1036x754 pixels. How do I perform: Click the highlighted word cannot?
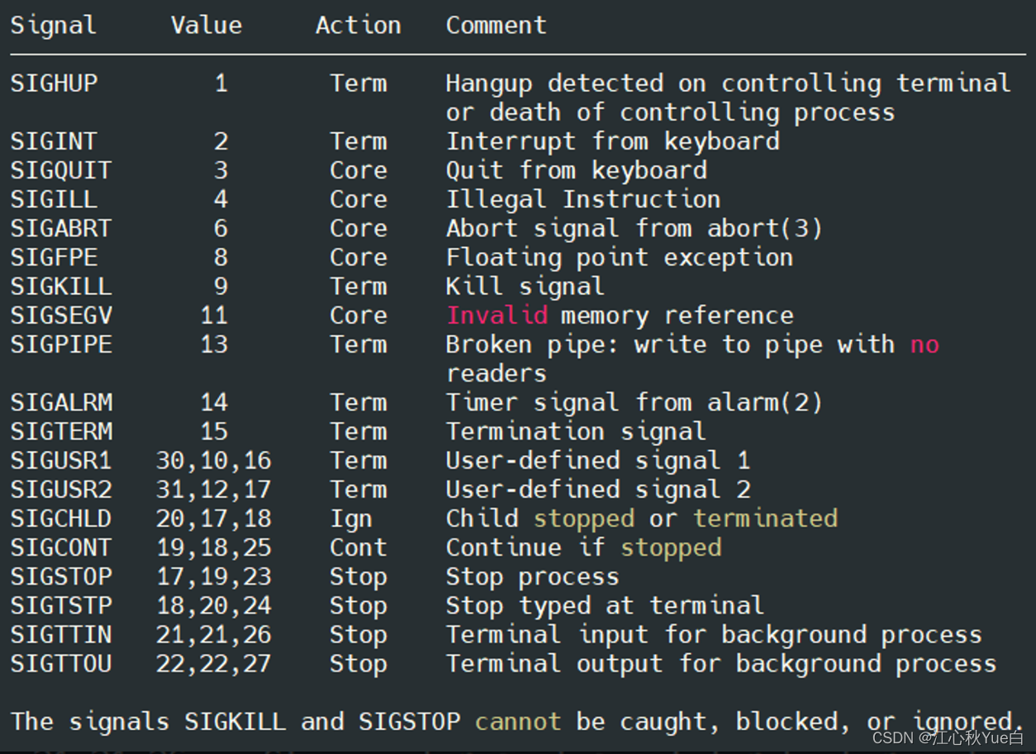(x=518, y=722)
